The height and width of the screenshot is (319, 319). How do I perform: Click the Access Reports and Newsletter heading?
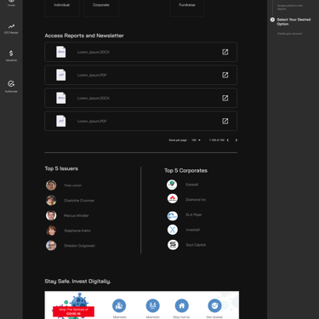(x=84, y=36)
